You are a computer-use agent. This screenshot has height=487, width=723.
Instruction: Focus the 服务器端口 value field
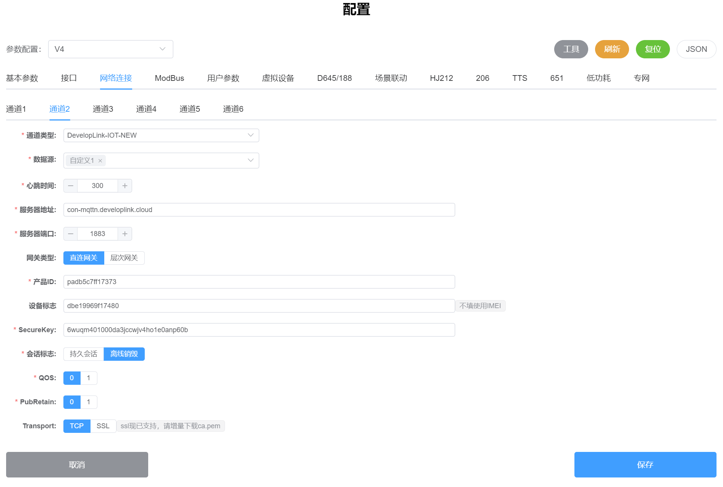click(x=97, y=234)
